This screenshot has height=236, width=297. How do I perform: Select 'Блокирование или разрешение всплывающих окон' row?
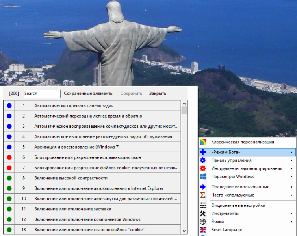click(x=92, y=157)
